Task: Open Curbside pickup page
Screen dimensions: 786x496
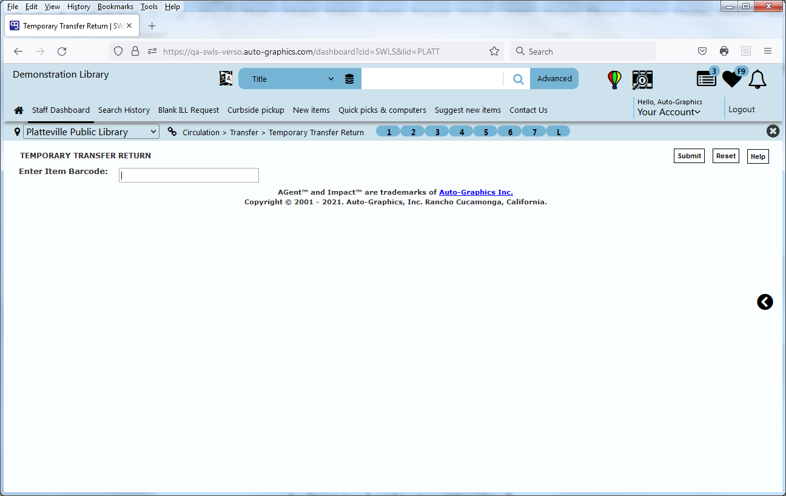Action: 256,110
